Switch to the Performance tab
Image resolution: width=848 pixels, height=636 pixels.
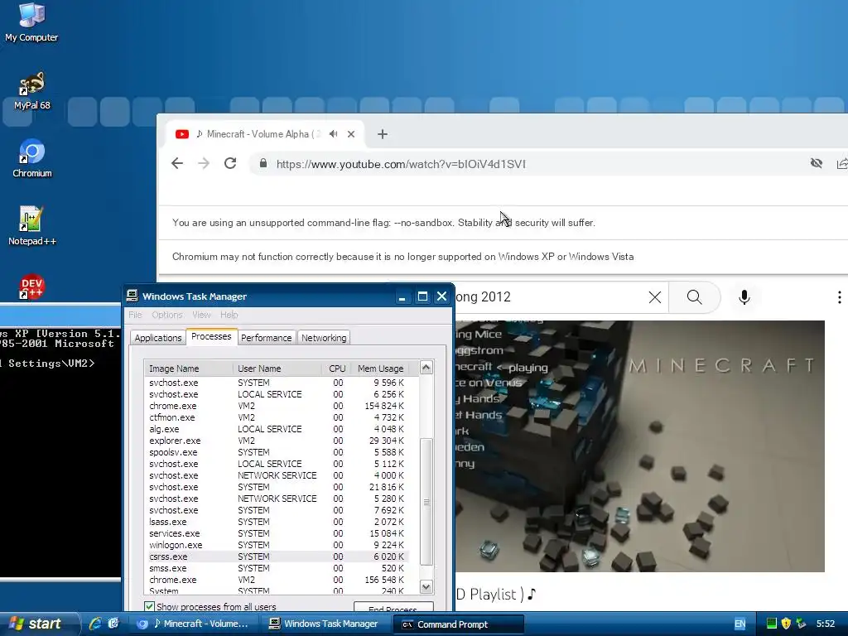pyautogui.click(x=266, y=338)
